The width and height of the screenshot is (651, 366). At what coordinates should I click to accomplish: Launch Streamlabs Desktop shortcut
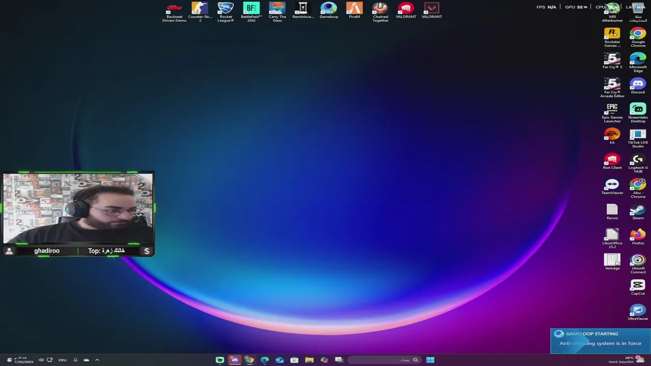(638, 113)
